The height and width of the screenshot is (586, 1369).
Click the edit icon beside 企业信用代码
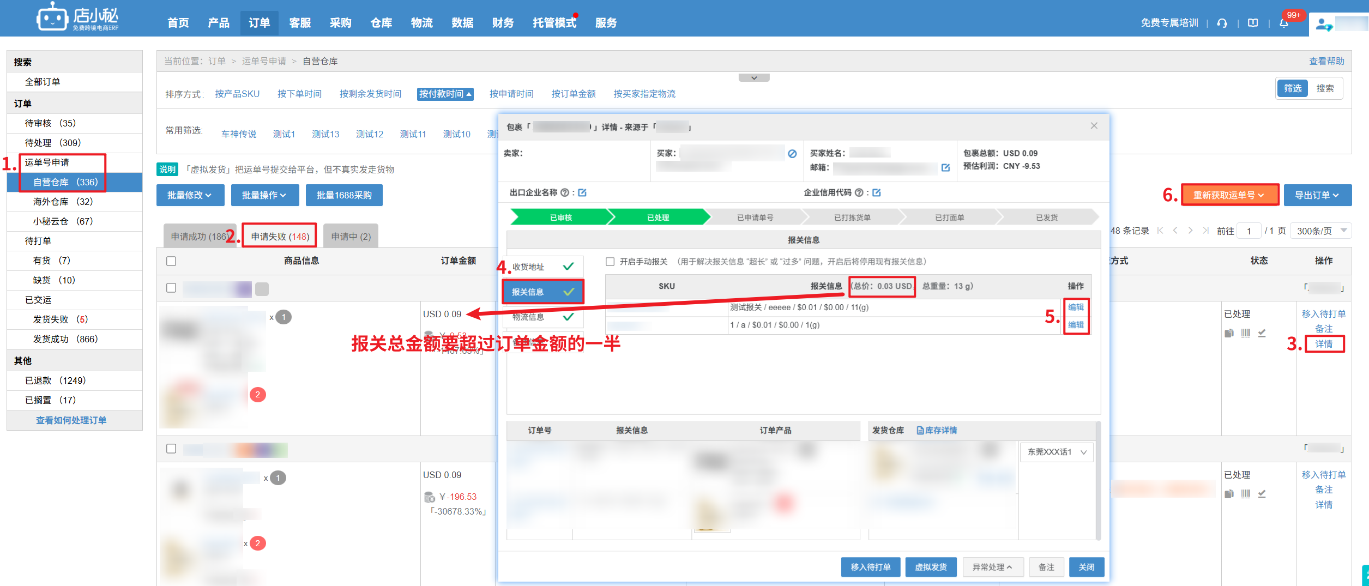click(x=877, y=192)
